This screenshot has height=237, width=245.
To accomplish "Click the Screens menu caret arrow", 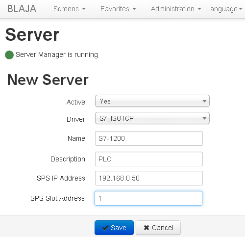I will (x=84, y=9).
